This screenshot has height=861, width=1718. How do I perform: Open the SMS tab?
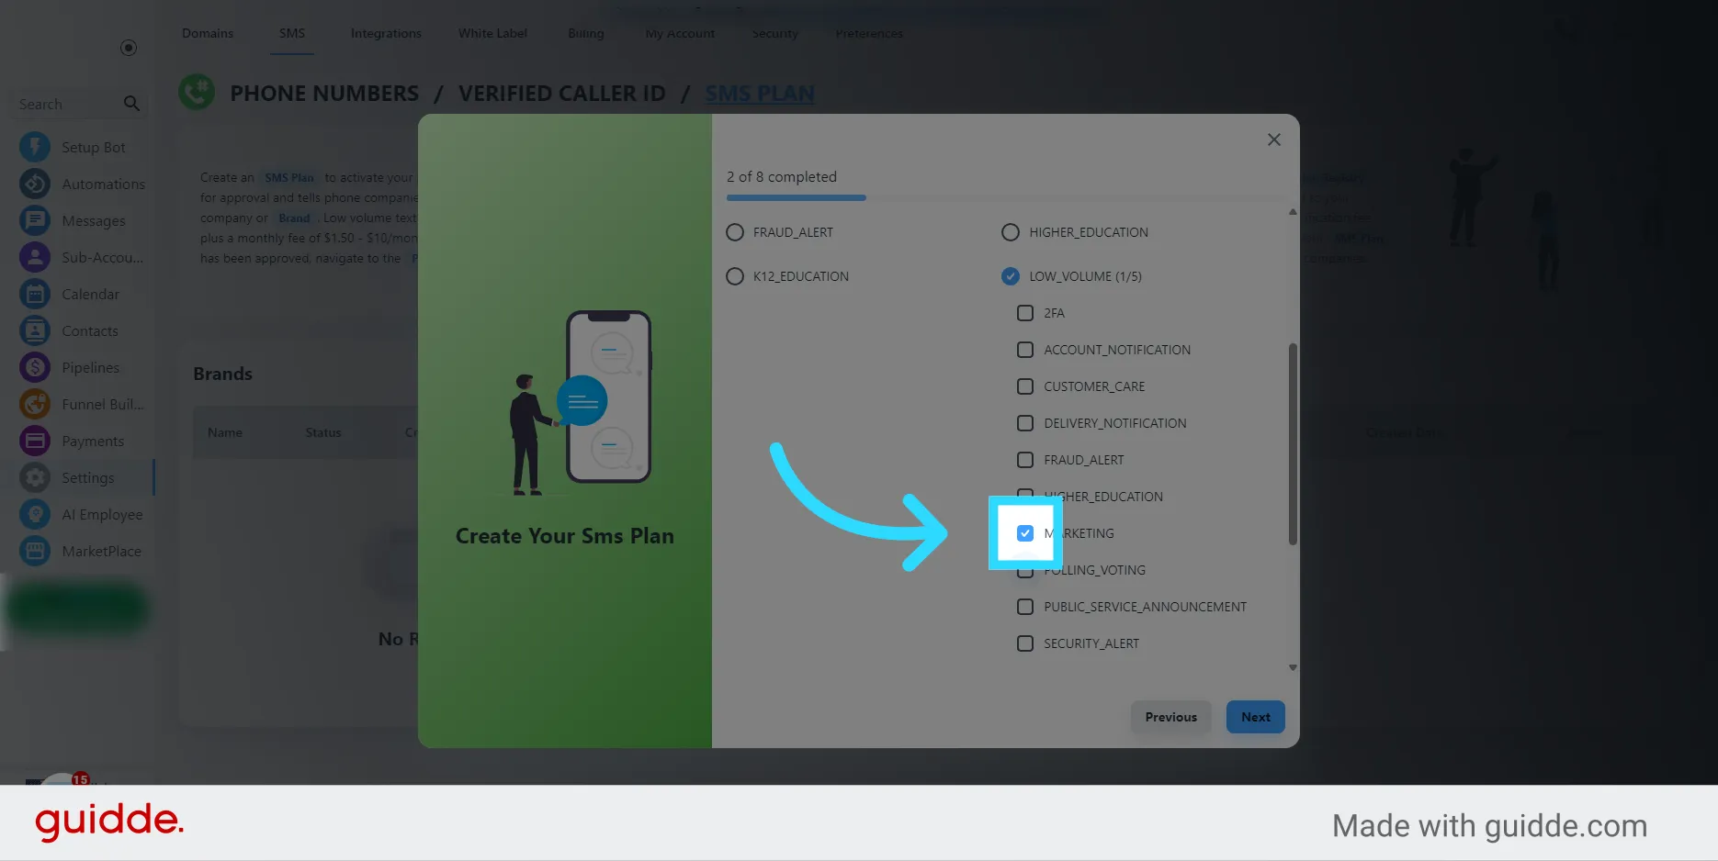pyautogui.click(x=292, y=33)
